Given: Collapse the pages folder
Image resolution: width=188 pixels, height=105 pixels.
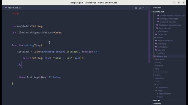Looking at the screenshot, I should [160, 91].
